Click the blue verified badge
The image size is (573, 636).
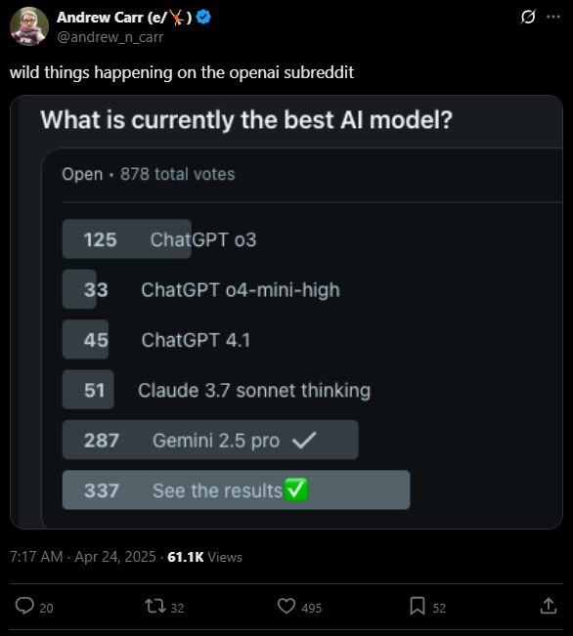tap(203, 17)
